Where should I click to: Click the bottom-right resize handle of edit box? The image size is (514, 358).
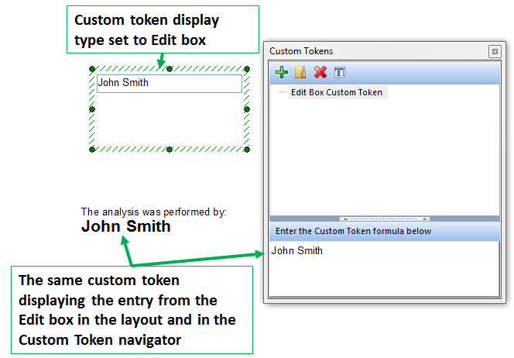pos(247,149)
